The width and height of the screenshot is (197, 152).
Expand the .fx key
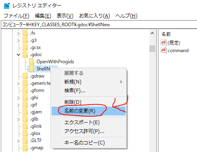[x=19, y=33]
